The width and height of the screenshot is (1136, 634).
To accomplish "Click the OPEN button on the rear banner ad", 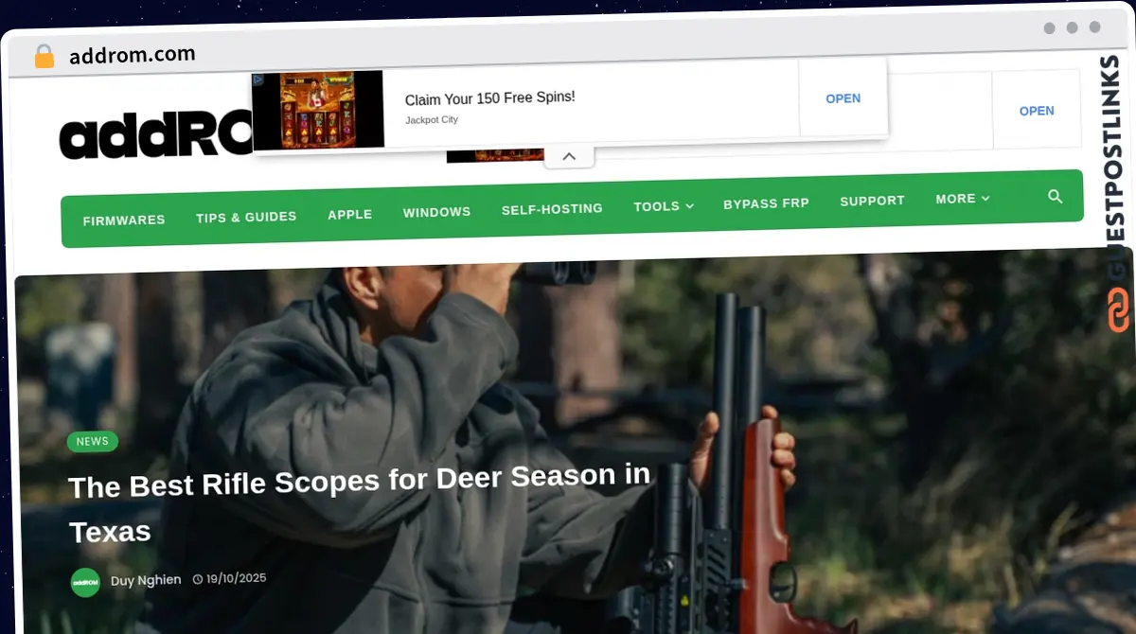I will click(x=1037, y=111).
